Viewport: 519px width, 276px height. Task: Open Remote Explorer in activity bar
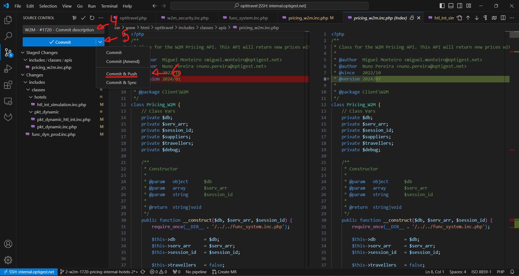(8, 101)
